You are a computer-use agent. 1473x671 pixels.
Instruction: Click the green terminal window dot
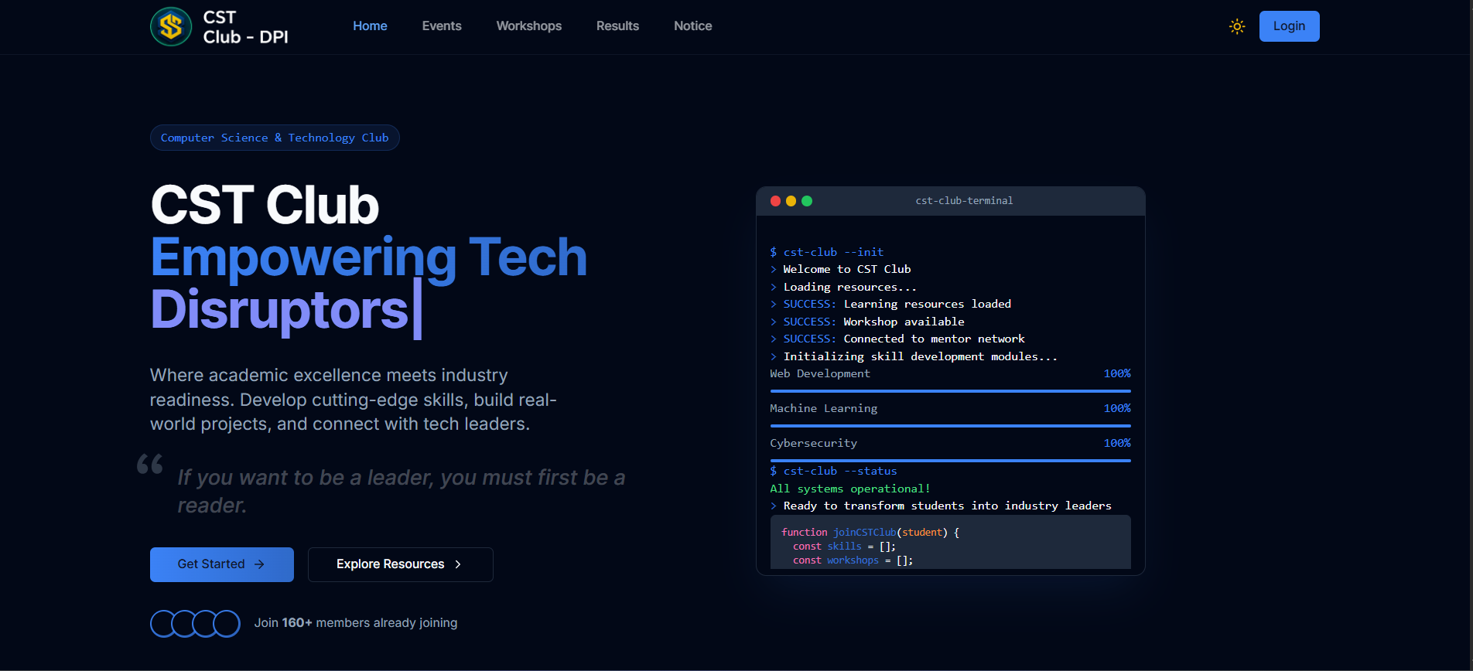tap(807, 201)
